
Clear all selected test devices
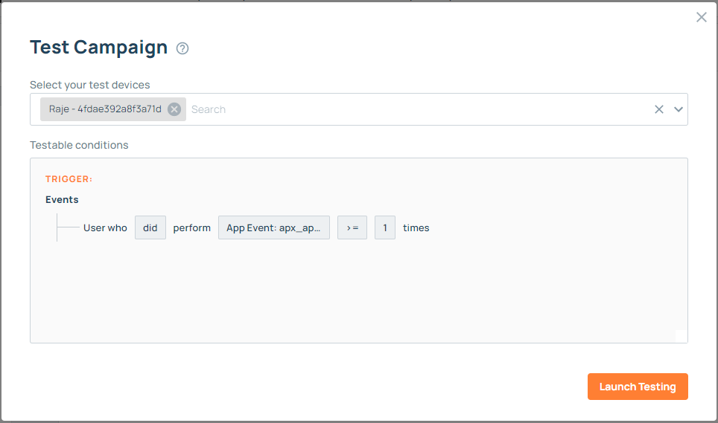(658, 109)
